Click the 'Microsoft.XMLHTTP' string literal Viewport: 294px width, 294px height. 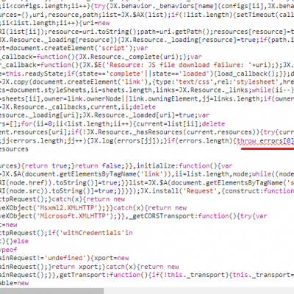tap(73, 216)
